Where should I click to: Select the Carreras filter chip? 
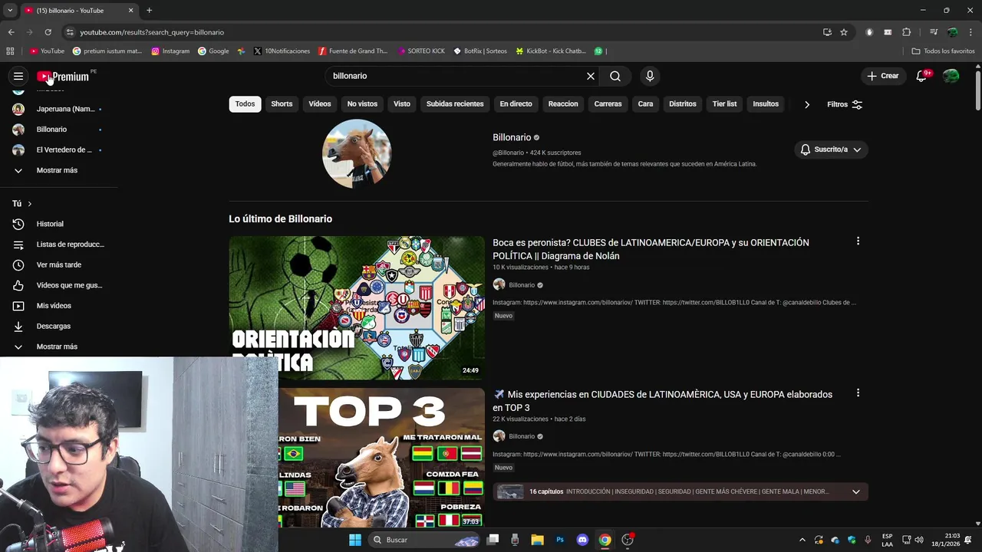(x=608, y=104)
